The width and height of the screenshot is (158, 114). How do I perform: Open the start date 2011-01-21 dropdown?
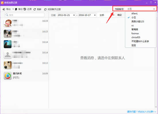pyautogui.click(x=74, y=15)
